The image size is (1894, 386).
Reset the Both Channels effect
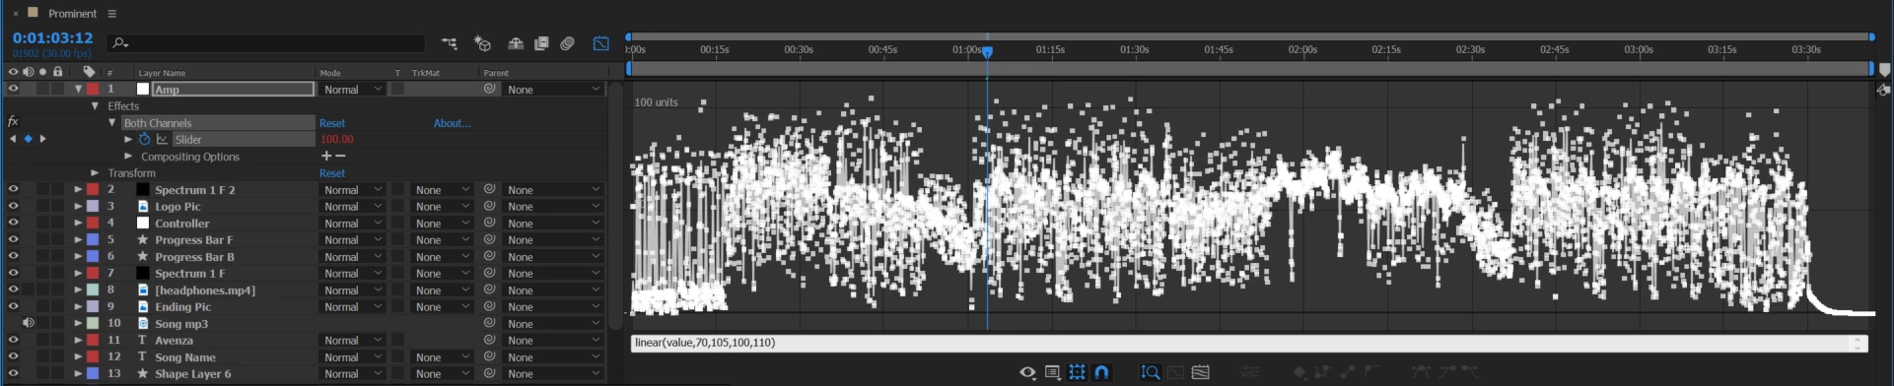(332, 123)
